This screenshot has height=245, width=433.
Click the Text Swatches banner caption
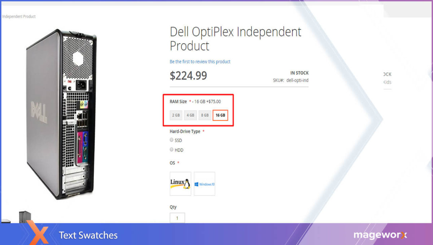pyautogui.click(x=88, y=235)
